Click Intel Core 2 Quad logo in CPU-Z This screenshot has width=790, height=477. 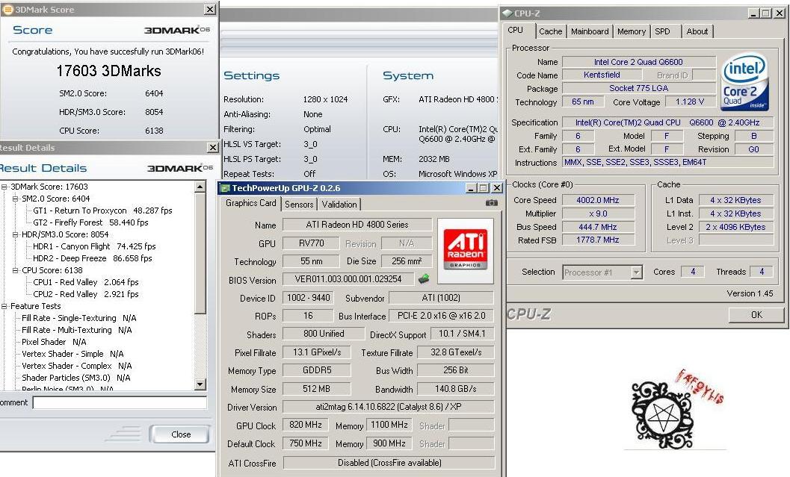pyautogui.click(x=744, y=81)
